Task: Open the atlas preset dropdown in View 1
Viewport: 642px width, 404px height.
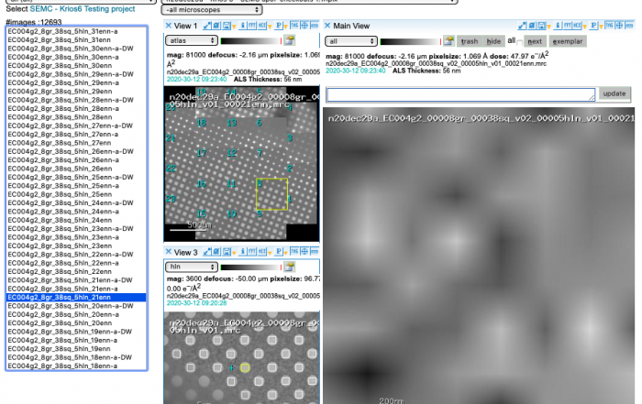Action: (x=191, y=40)
